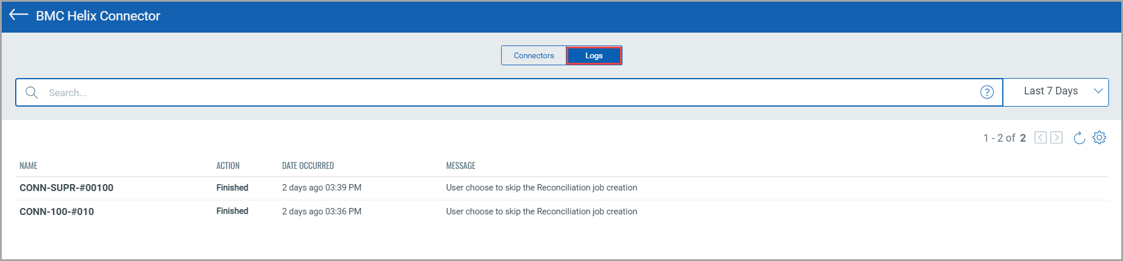The height and width of the screenshot is (261, 1123).
Task: Switch to the Connectors tab
Action: point(534,55)
